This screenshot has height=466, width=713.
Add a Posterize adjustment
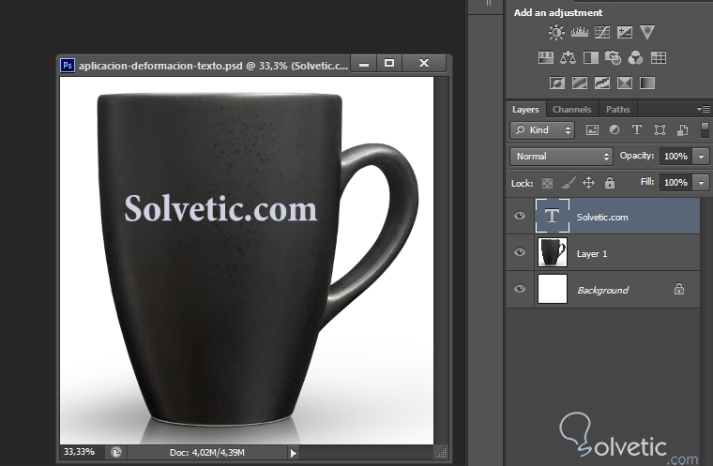580,83
